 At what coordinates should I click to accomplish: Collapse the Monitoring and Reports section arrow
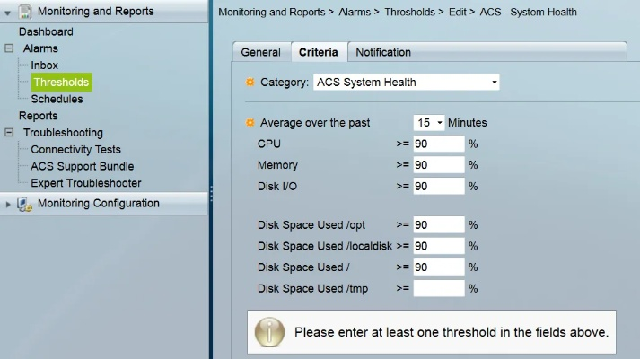click(x=7, y=13)
